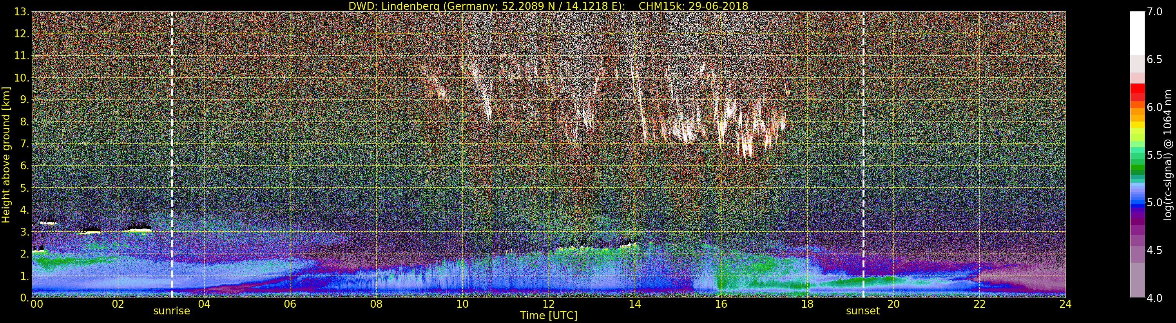The height and width of the screenshot is (323, 1176).
Task: Click the 'sunrise' label below the time axis
Action: pos(171,311)
